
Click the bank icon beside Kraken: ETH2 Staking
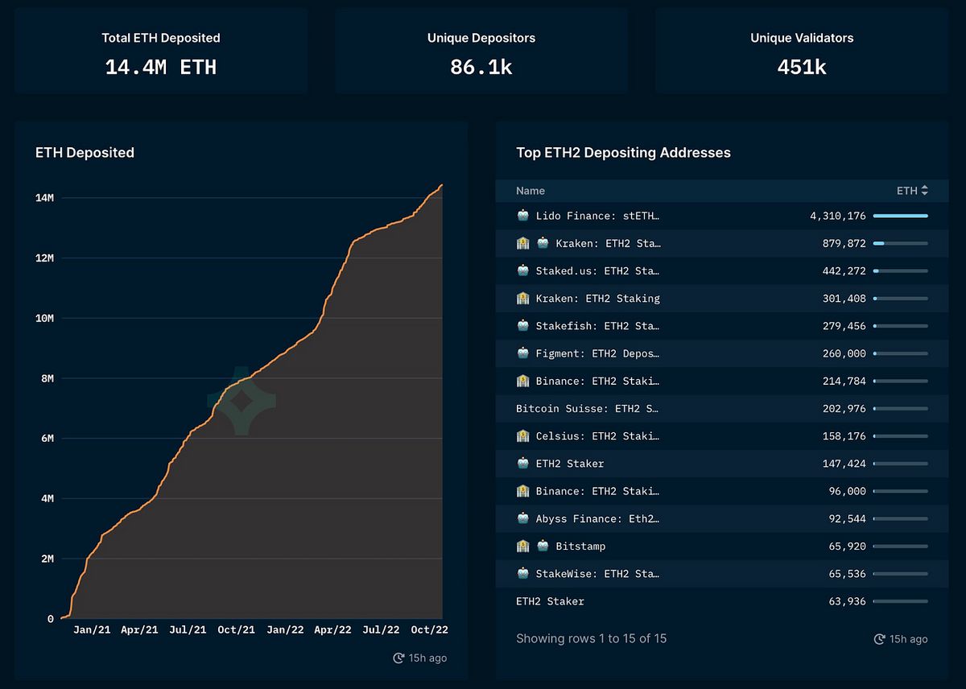pyautogui.click(x=523, y=298)
